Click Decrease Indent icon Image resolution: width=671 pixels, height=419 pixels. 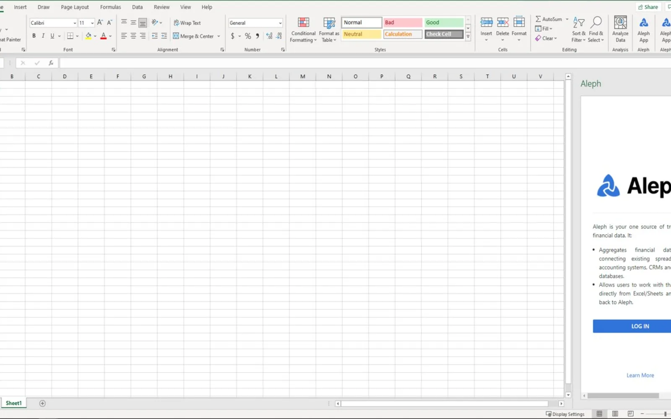click(x=155, y=36)
